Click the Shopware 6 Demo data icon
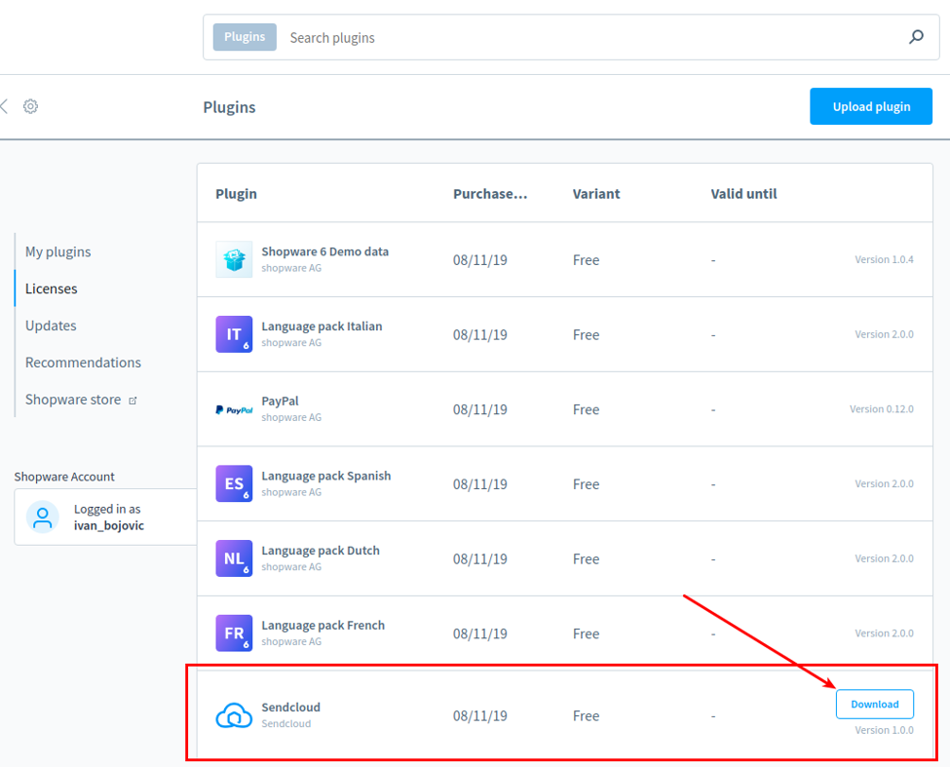Screen dimensions: 950x767 (x=234, y=259)
